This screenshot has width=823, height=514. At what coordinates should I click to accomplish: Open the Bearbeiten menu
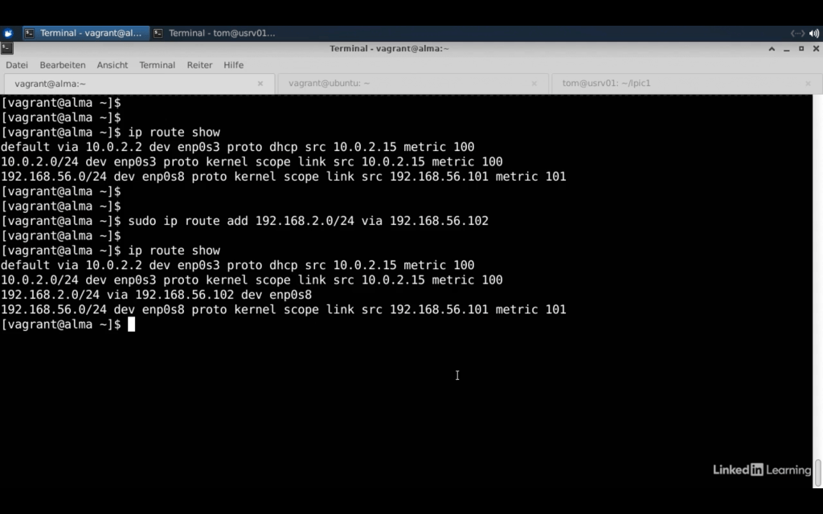[63, 65]
